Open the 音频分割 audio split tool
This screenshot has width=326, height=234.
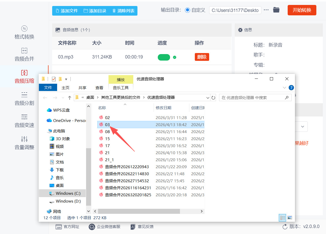pos(24,99)
